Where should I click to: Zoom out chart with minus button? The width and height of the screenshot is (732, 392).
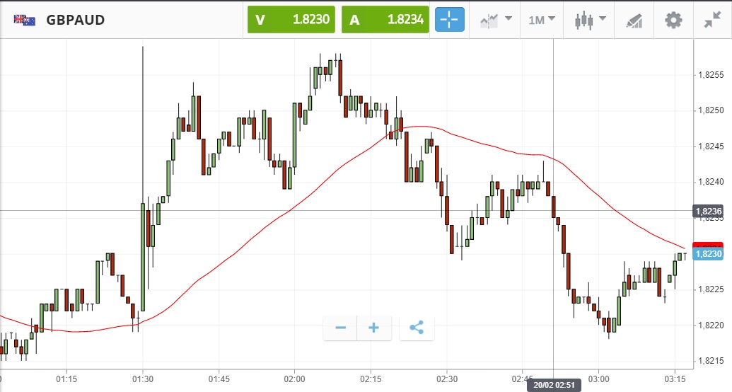[x=340, y=328]
